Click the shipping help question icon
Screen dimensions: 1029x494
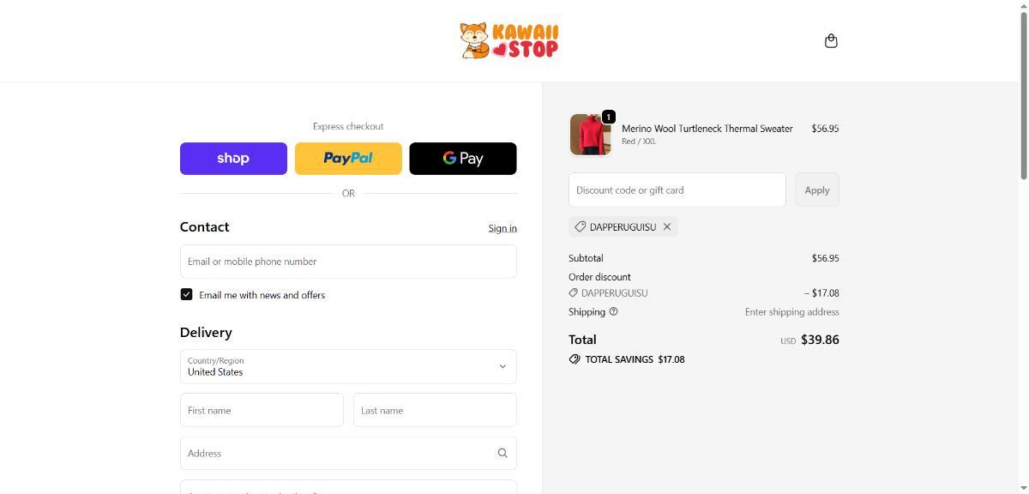[x=613, y=312]
